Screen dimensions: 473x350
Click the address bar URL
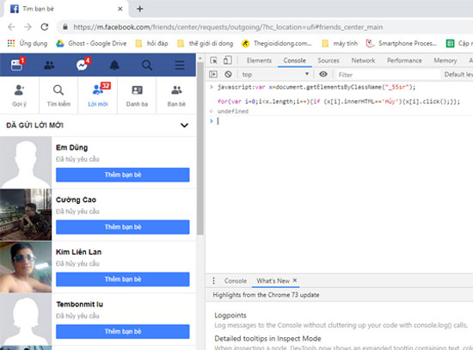tap(228, 28)
